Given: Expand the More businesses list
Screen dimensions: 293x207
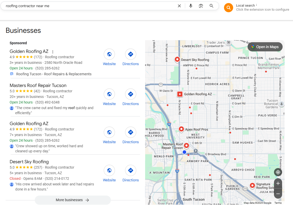Looking at the screenshot, I should click(x=73, y=200).
